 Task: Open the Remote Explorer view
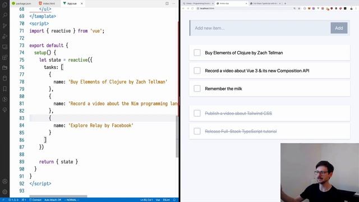pos(4,47)
